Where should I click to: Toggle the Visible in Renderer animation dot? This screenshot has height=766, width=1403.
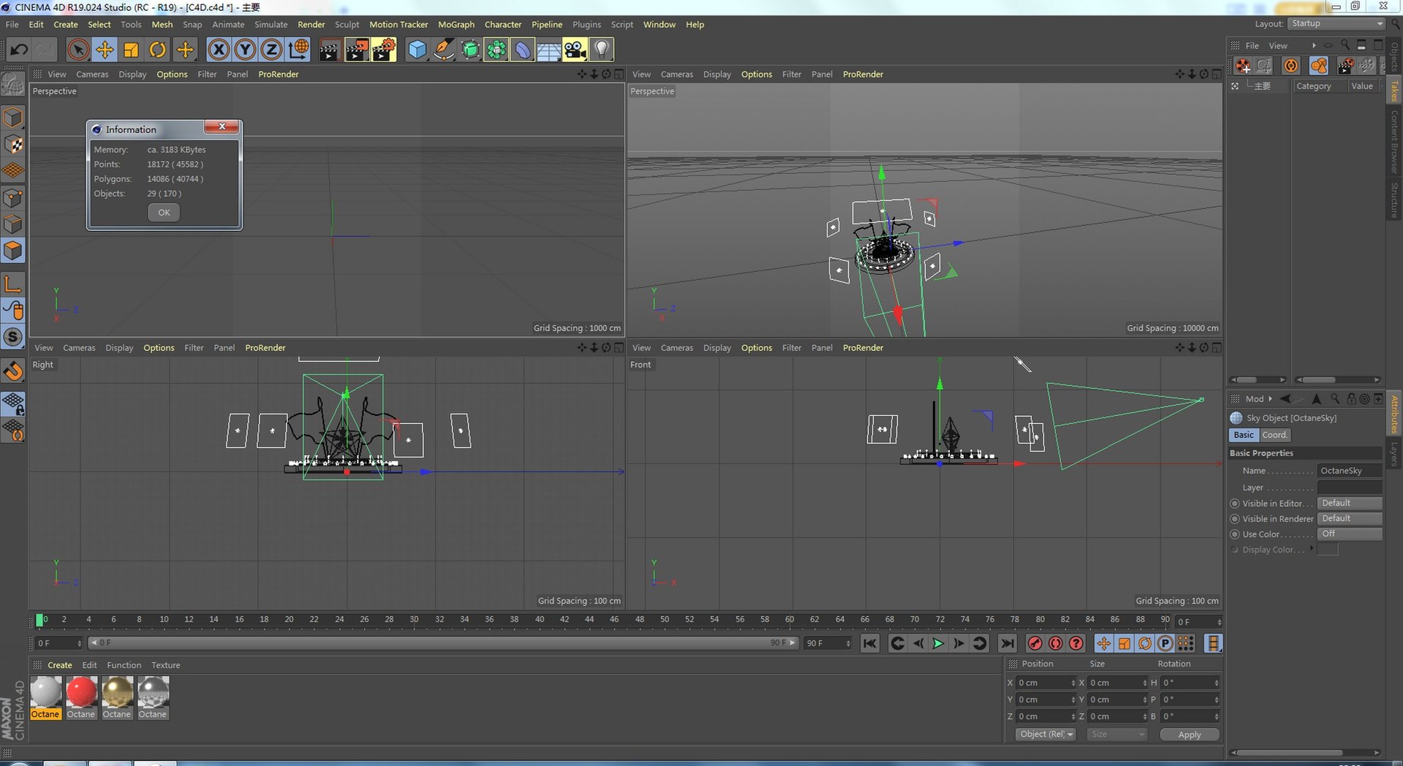tap(1235, 519)
